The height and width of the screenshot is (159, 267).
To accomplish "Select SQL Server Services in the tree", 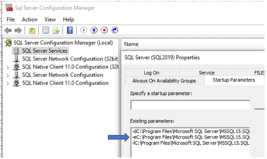I will [x=44, y=51].
